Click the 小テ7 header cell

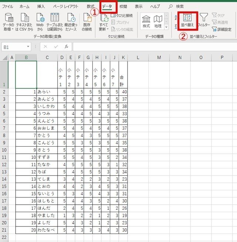point(114,75)
